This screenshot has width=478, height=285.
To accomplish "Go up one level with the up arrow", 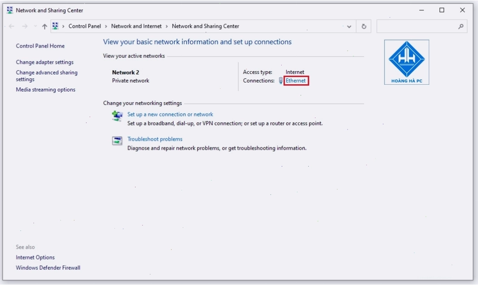I will tap(44, 26).
